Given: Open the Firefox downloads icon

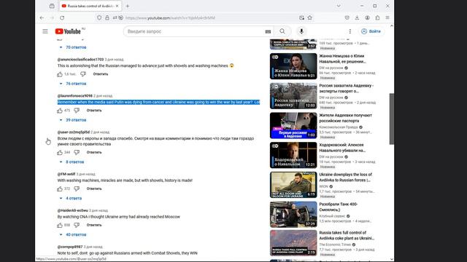Looking at the screenshot, I should [x=357, y=17].
